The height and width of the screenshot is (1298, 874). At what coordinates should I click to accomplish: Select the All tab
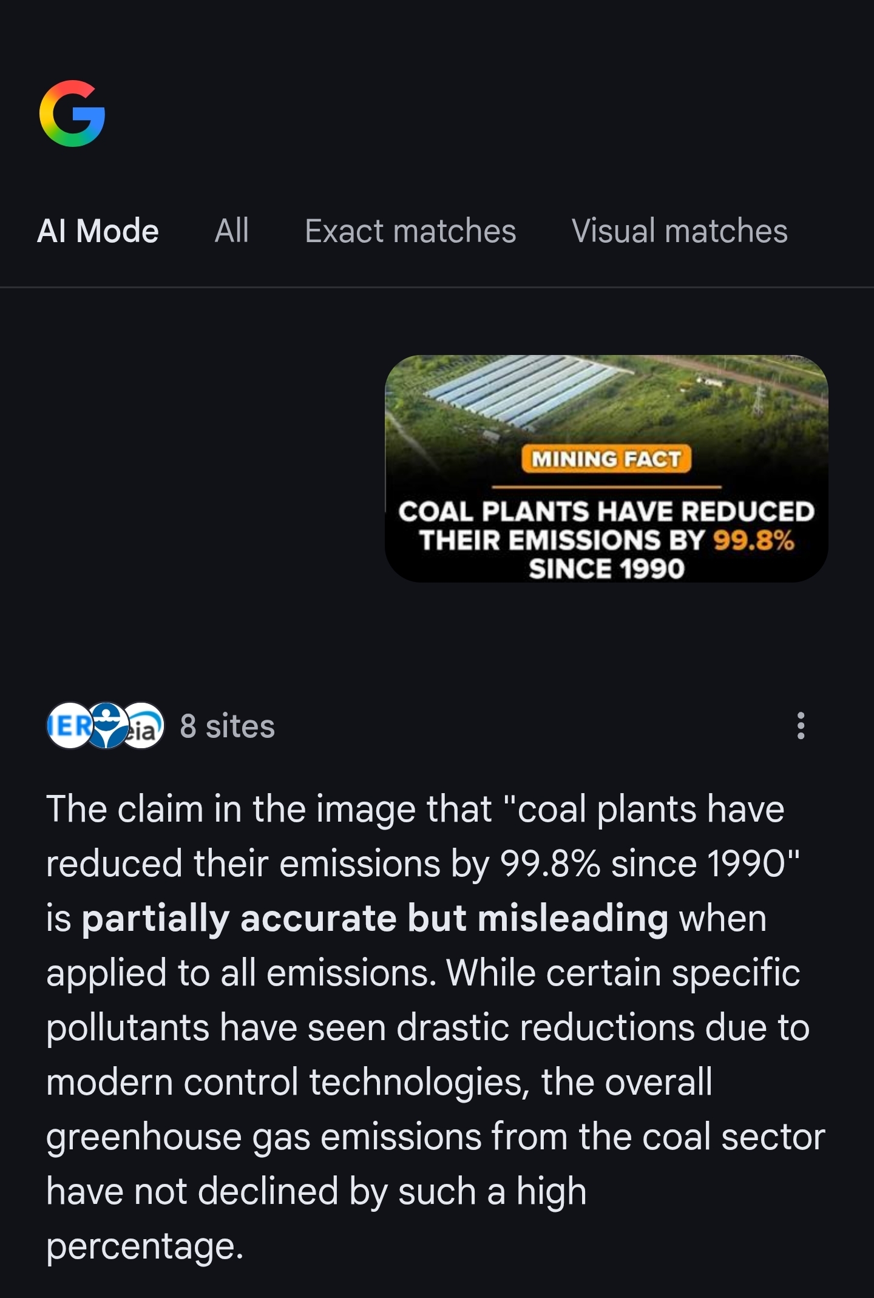pyautogui.click(x=231, y=231)
